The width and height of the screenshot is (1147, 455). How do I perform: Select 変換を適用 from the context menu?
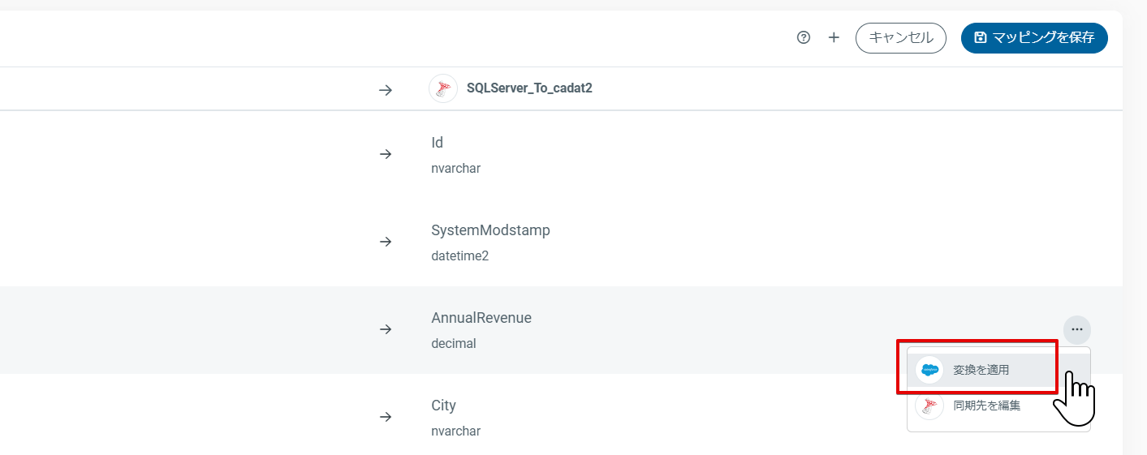tap(981, 370)
